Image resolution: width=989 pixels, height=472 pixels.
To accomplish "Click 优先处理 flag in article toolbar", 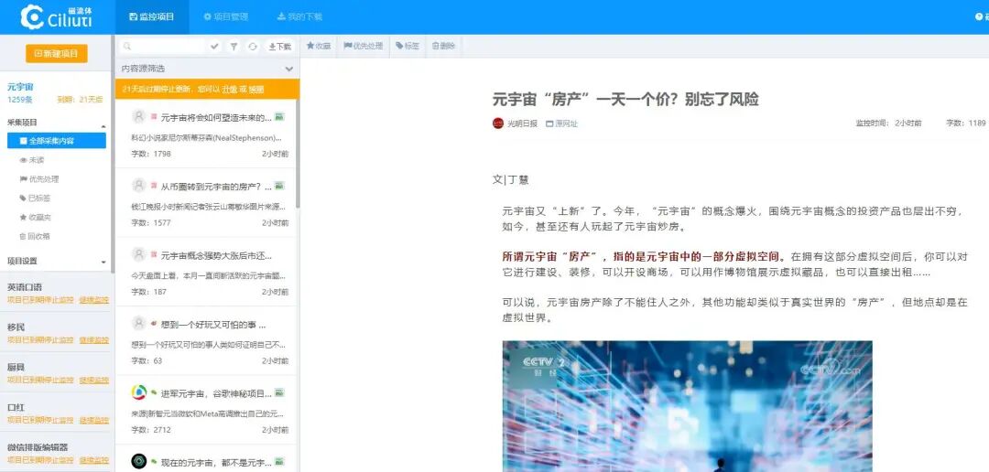I will tap(364, 46).
